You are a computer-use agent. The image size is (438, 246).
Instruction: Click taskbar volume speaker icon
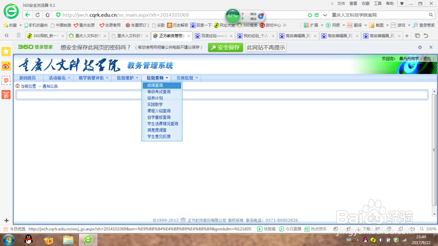coord(381,240)
